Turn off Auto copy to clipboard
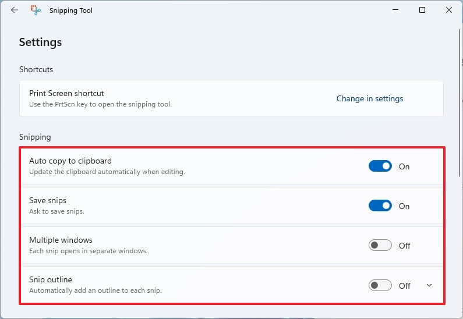Image resolution: width=463 pixels, height=319 pixels. point(380,166)
